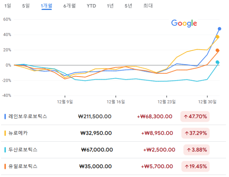
Task: Click the cyan chart endpoint dot
Action: (x=217, y=62)
